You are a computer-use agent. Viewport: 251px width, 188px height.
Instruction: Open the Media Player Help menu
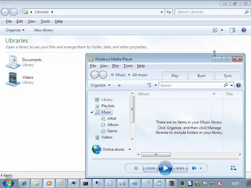point(141,66)
